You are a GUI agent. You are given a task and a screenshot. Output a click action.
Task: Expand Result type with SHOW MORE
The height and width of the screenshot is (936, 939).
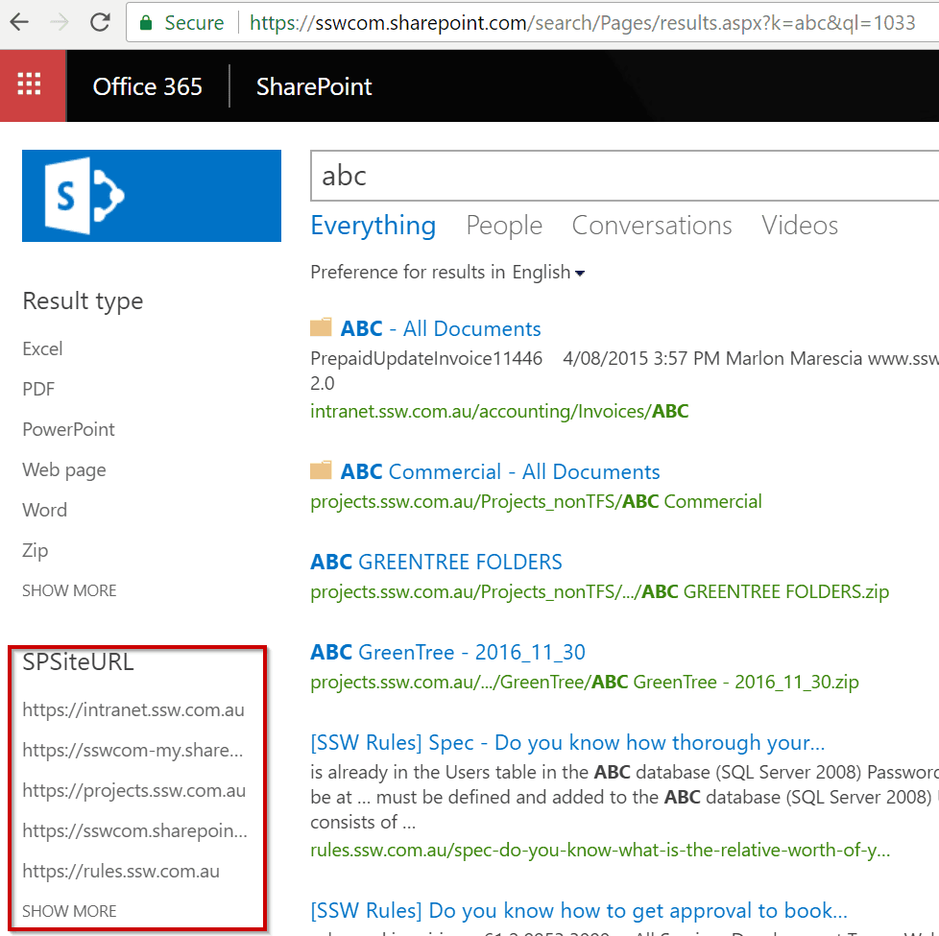(69, 590)
